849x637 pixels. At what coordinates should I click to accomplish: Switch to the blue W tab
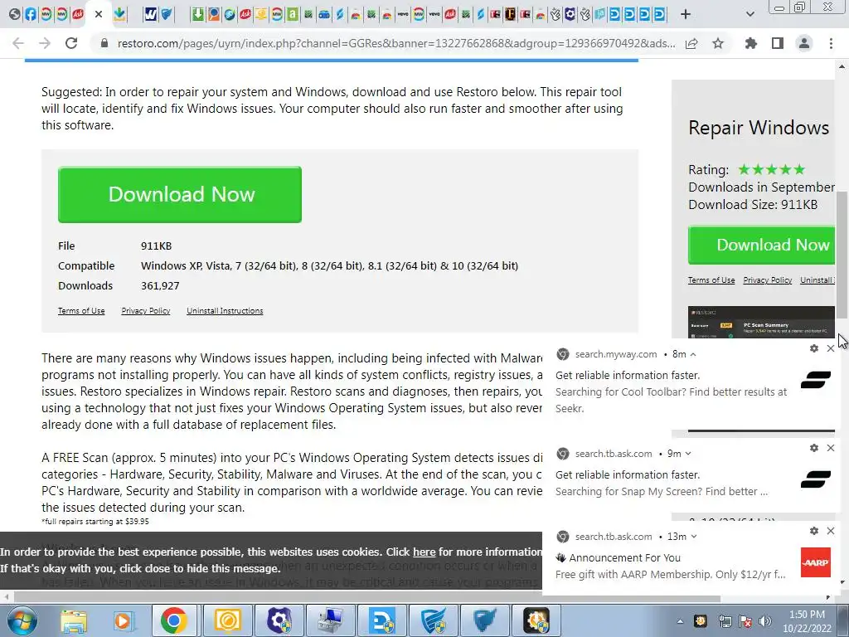coord(150,14)
